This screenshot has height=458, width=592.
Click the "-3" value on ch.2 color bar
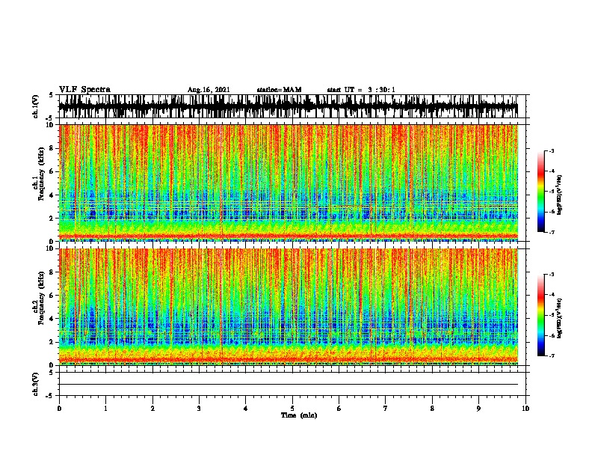pyautogui.click(x=551, y=275)
